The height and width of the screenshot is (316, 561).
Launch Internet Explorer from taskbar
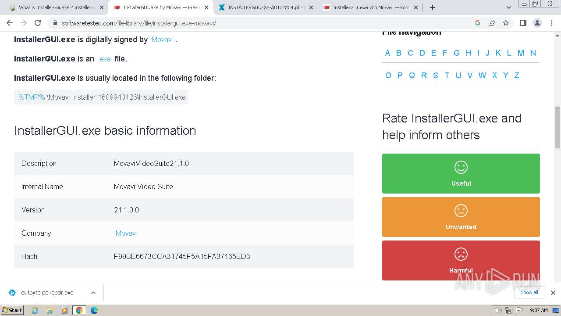[x=35, y=310]
